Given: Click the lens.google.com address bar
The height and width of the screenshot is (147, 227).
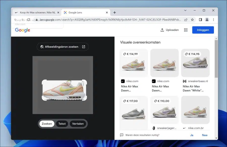Looking at the screenshot, I should [x=110, y=20].
